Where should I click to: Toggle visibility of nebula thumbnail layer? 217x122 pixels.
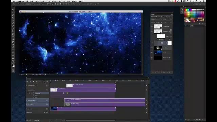[152, 48]
